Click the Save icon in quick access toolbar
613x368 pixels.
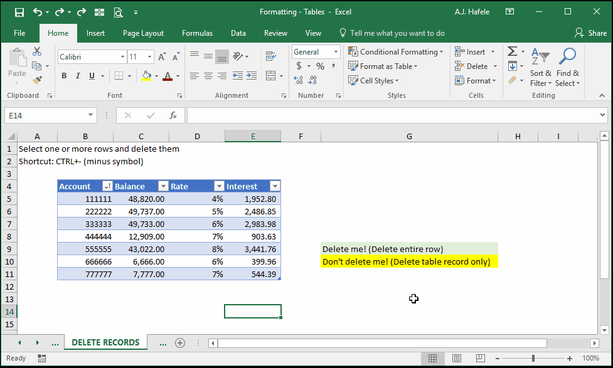tap(19, 12)
